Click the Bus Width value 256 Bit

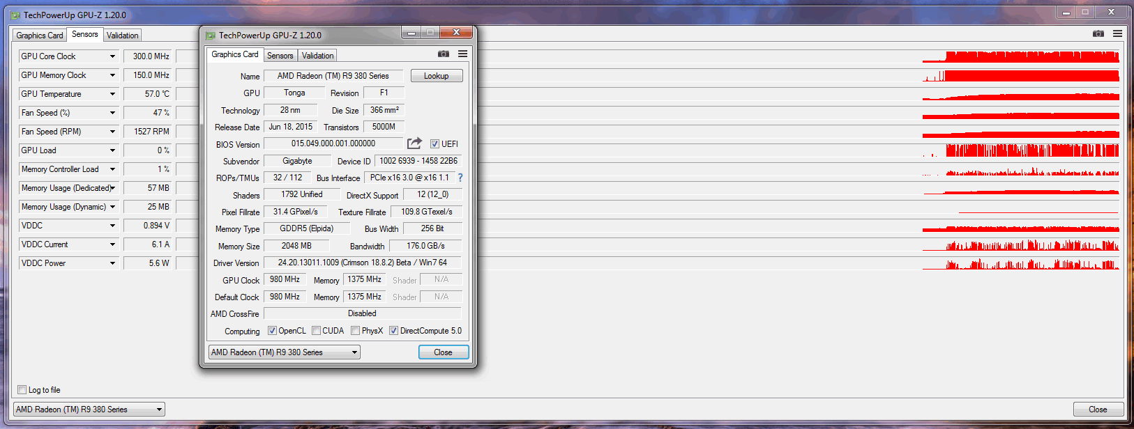(x=432, y=228)
